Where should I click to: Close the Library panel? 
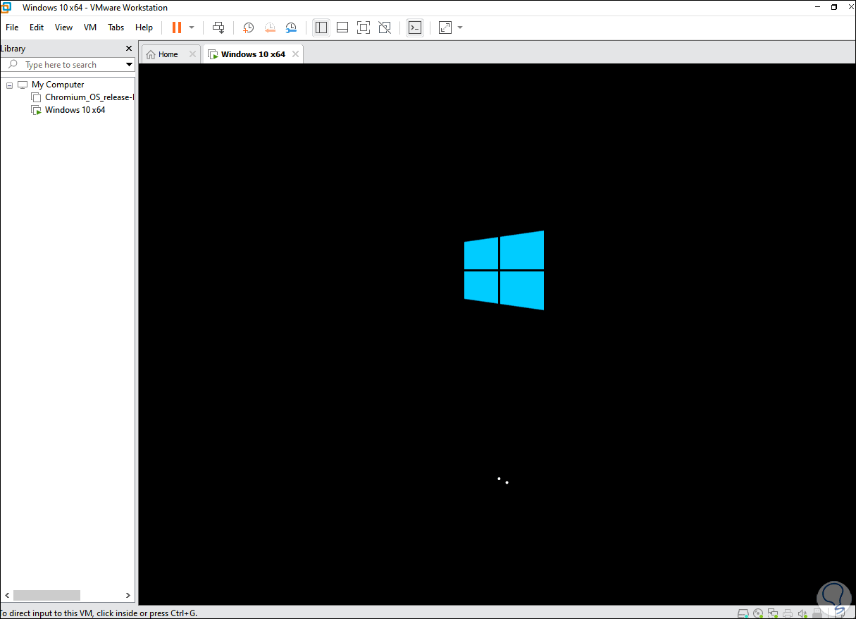[129, 49]
